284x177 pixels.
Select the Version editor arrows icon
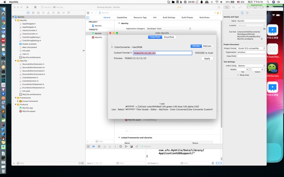pos(240,7)
